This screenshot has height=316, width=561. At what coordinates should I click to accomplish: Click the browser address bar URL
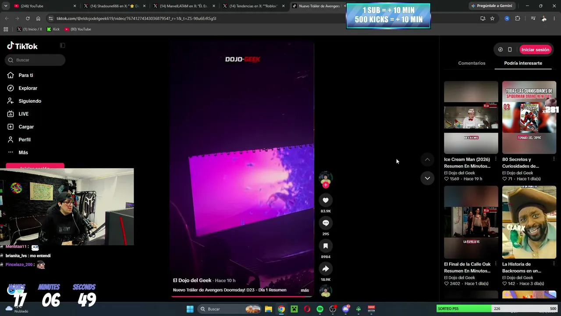pyautogui.click(x=136, y=18)
